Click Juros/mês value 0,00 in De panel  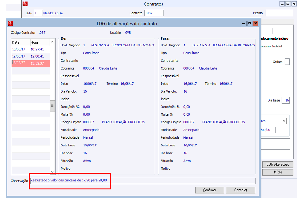86,107
